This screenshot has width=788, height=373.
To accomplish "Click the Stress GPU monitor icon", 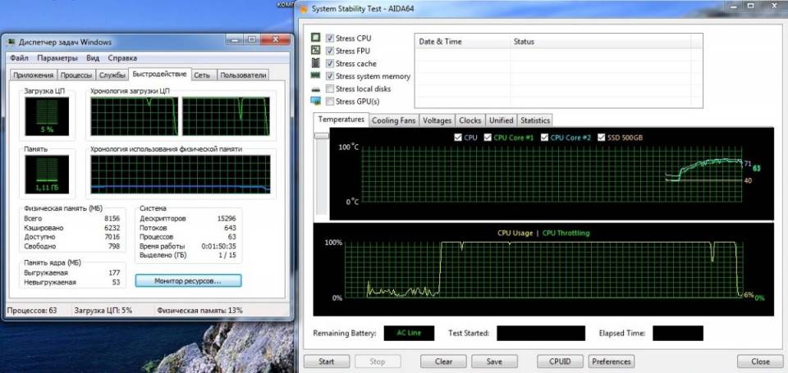I will click(315, 101).
